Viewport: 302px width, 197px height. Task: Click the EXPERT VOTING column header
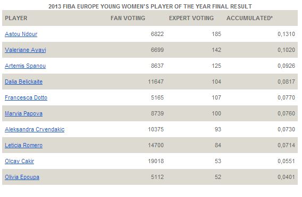191,18
